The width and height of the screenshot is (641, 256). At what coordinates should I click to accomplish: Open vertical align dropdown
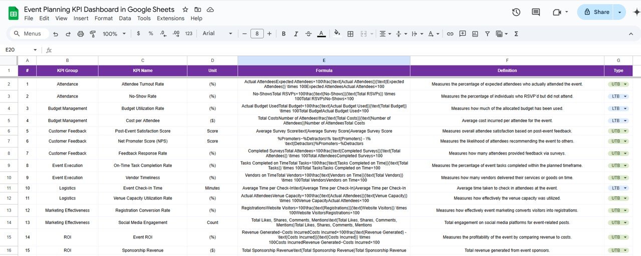pyautogui.click(x=401, y=33)
